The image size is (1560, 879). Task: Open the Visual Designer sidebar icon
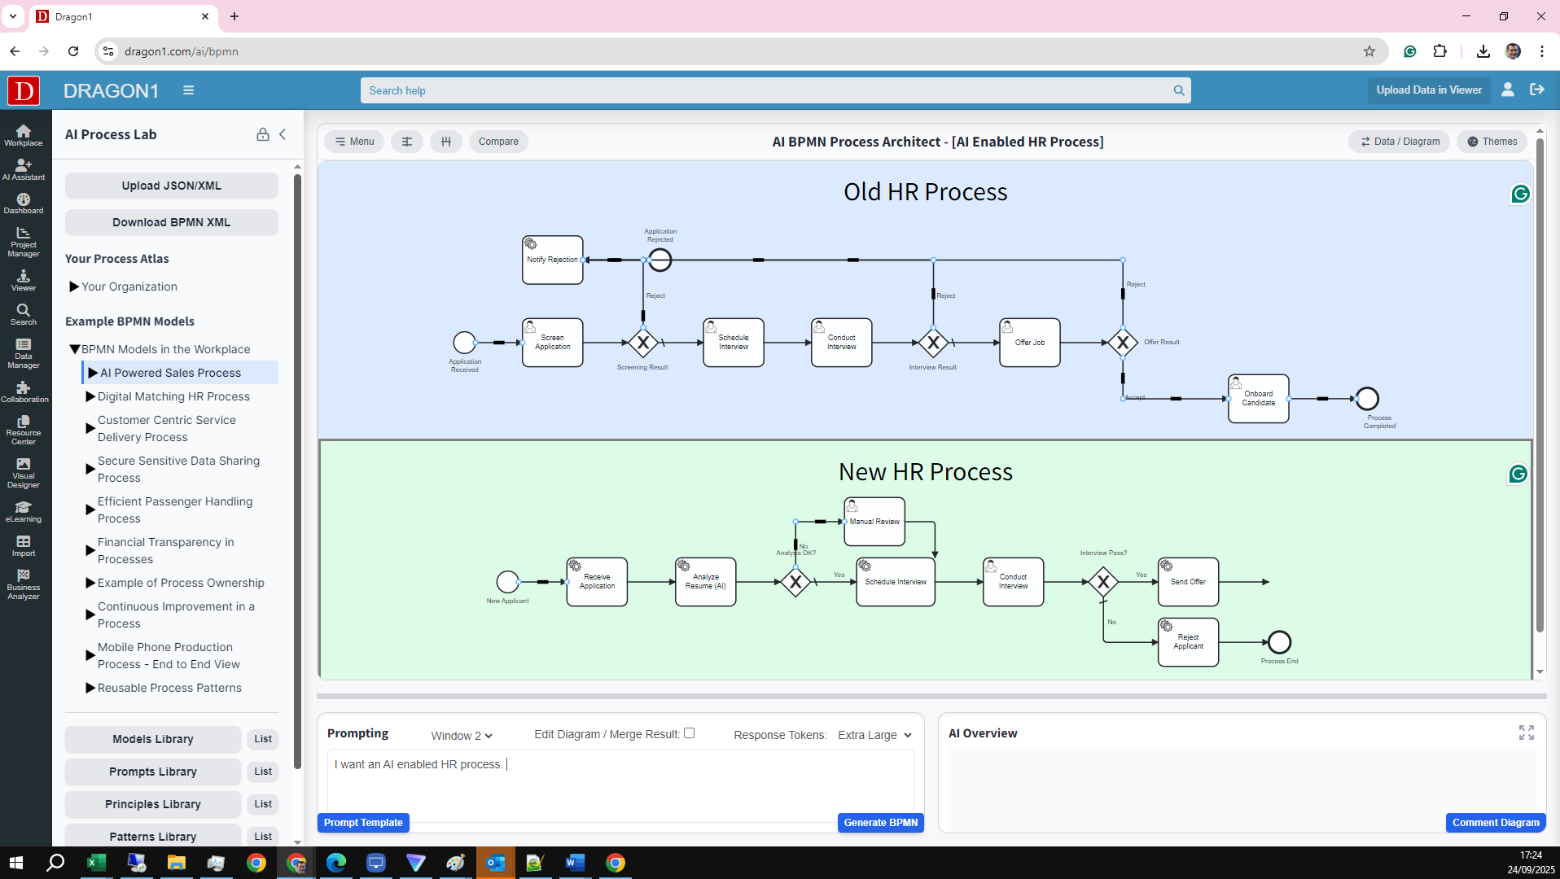pos(24,473)
